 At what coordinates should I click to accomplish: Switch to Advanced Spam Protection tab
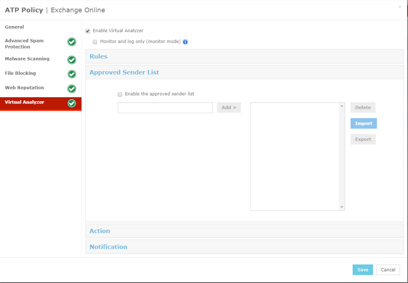[x=41, y=44]
